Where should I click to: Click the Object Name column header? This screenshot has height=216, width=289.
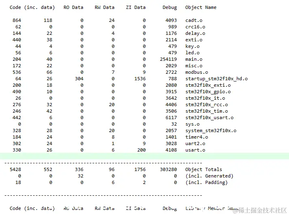(201, 7)
